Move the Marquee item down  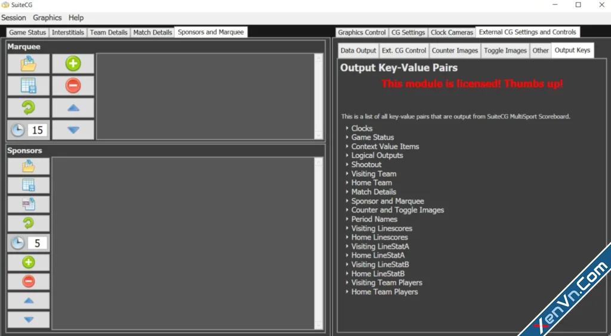tap(73, 130)
